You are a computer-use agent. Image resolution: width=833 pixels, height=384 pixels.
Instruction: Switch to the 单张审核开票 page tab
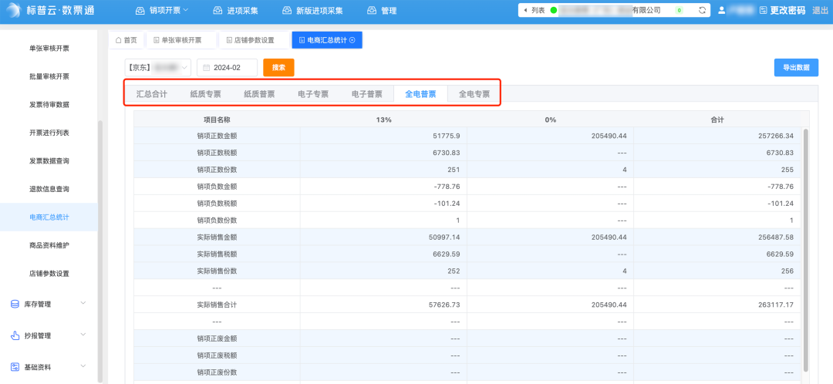coord(181,40)
